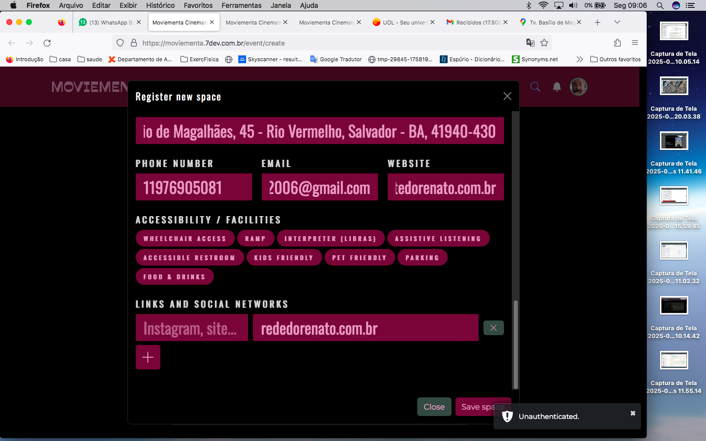
Task: Enable the Pet Friendly facility tag
Action: (x=359, y=258)
